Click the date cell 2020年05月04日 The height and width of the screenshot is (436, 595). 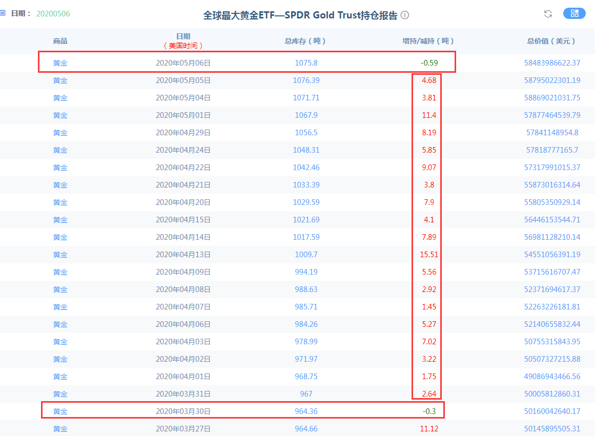183,98
